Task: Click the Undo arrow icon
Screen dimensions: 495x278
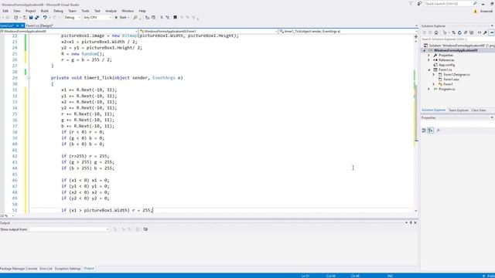Action: point(45,18)
